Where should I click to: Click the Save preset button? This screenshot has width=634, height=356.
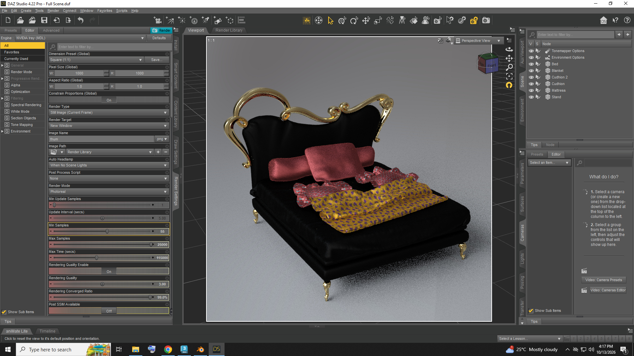(157, 60)
